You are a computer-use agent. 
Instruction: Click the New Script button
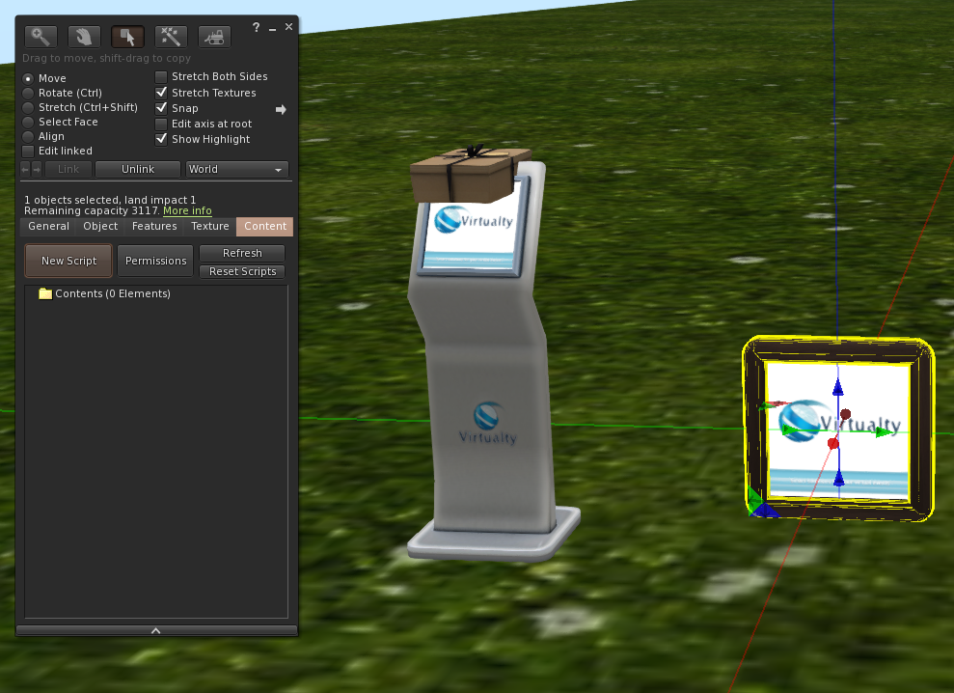(68, 261)
